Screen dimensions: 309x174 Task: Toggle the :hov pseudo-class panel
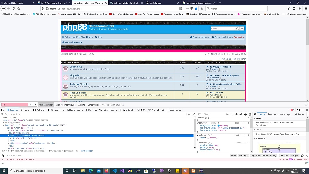point(227,114)
